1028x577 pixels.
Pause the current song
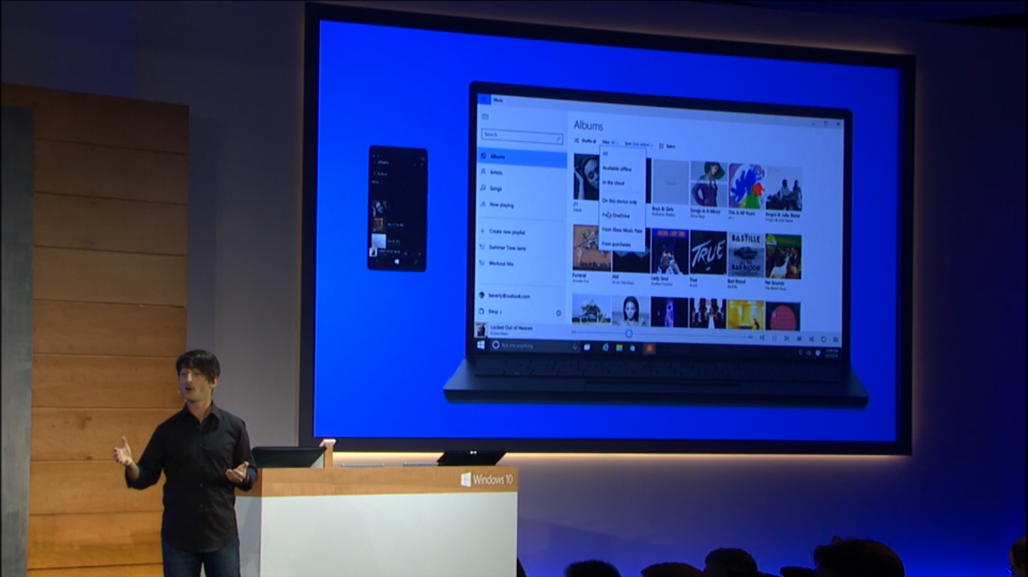(774, 338)
